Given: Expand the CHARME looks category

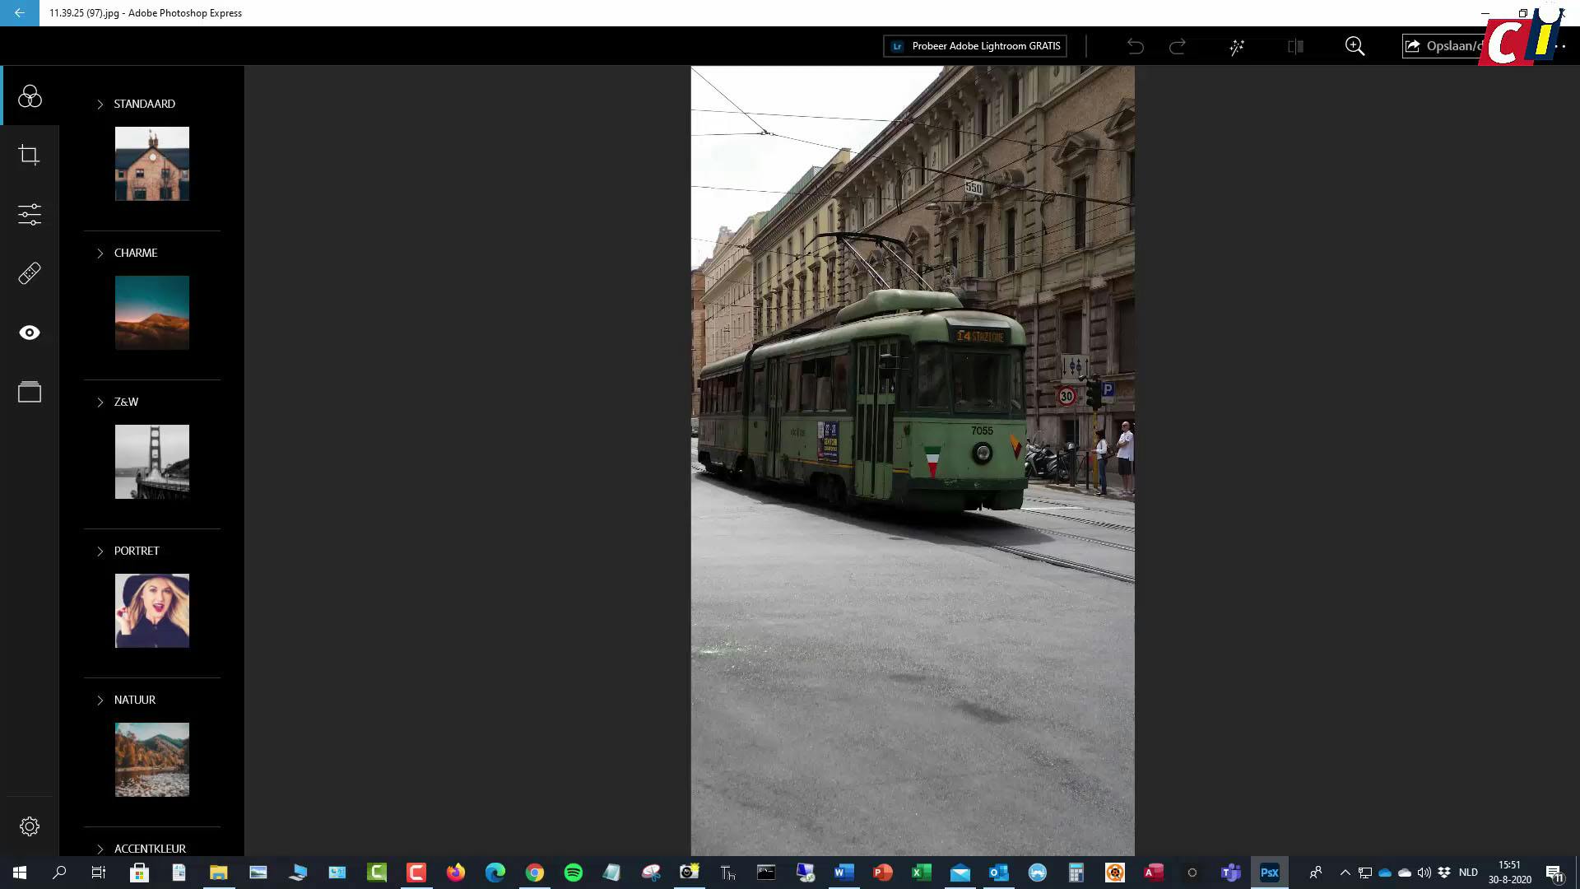Looking at the screenshot, I should pos(100,254).
